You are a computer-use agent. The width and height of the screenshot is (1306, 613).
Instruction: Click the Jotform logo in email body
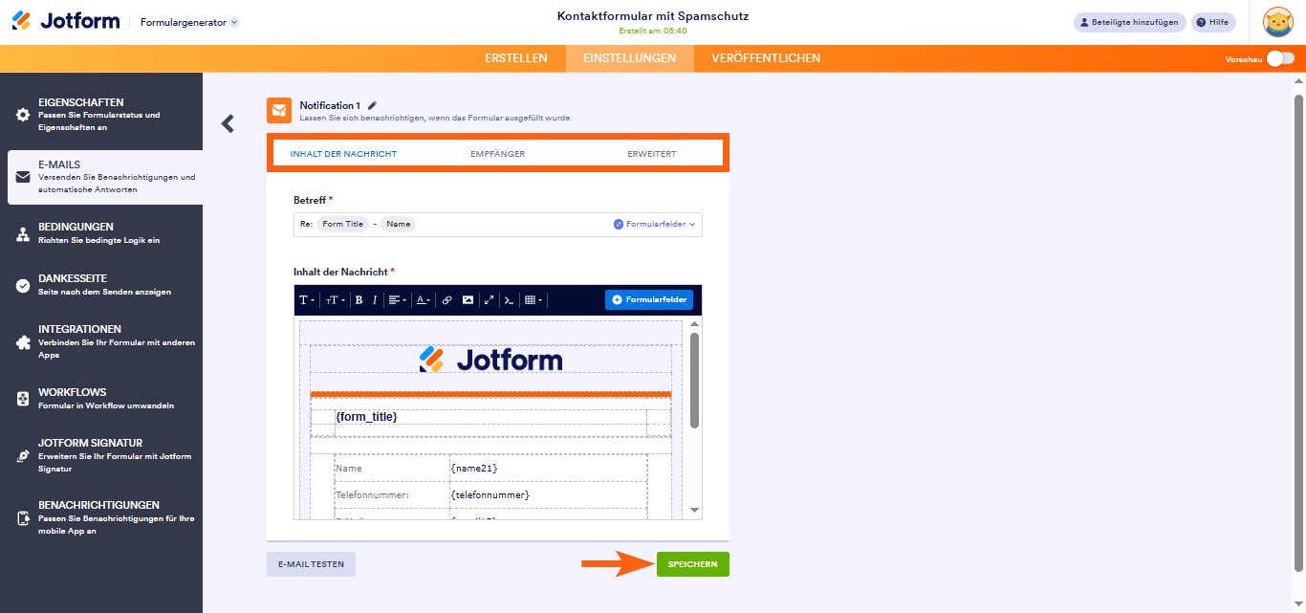tap(490, 360)
